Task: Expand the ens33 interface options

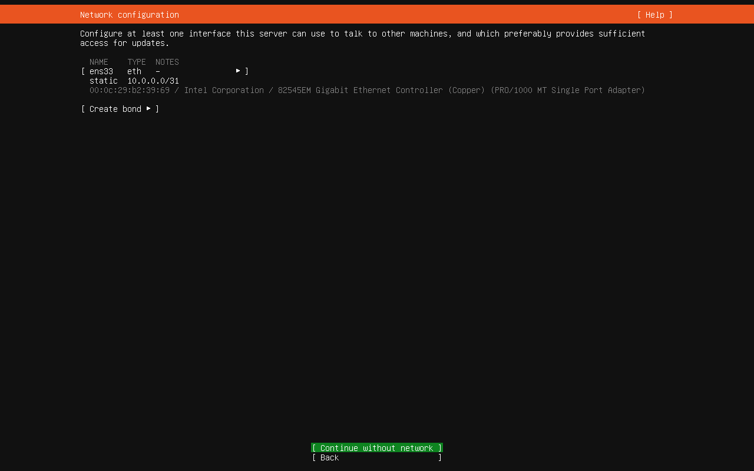Action: point(165,71)
